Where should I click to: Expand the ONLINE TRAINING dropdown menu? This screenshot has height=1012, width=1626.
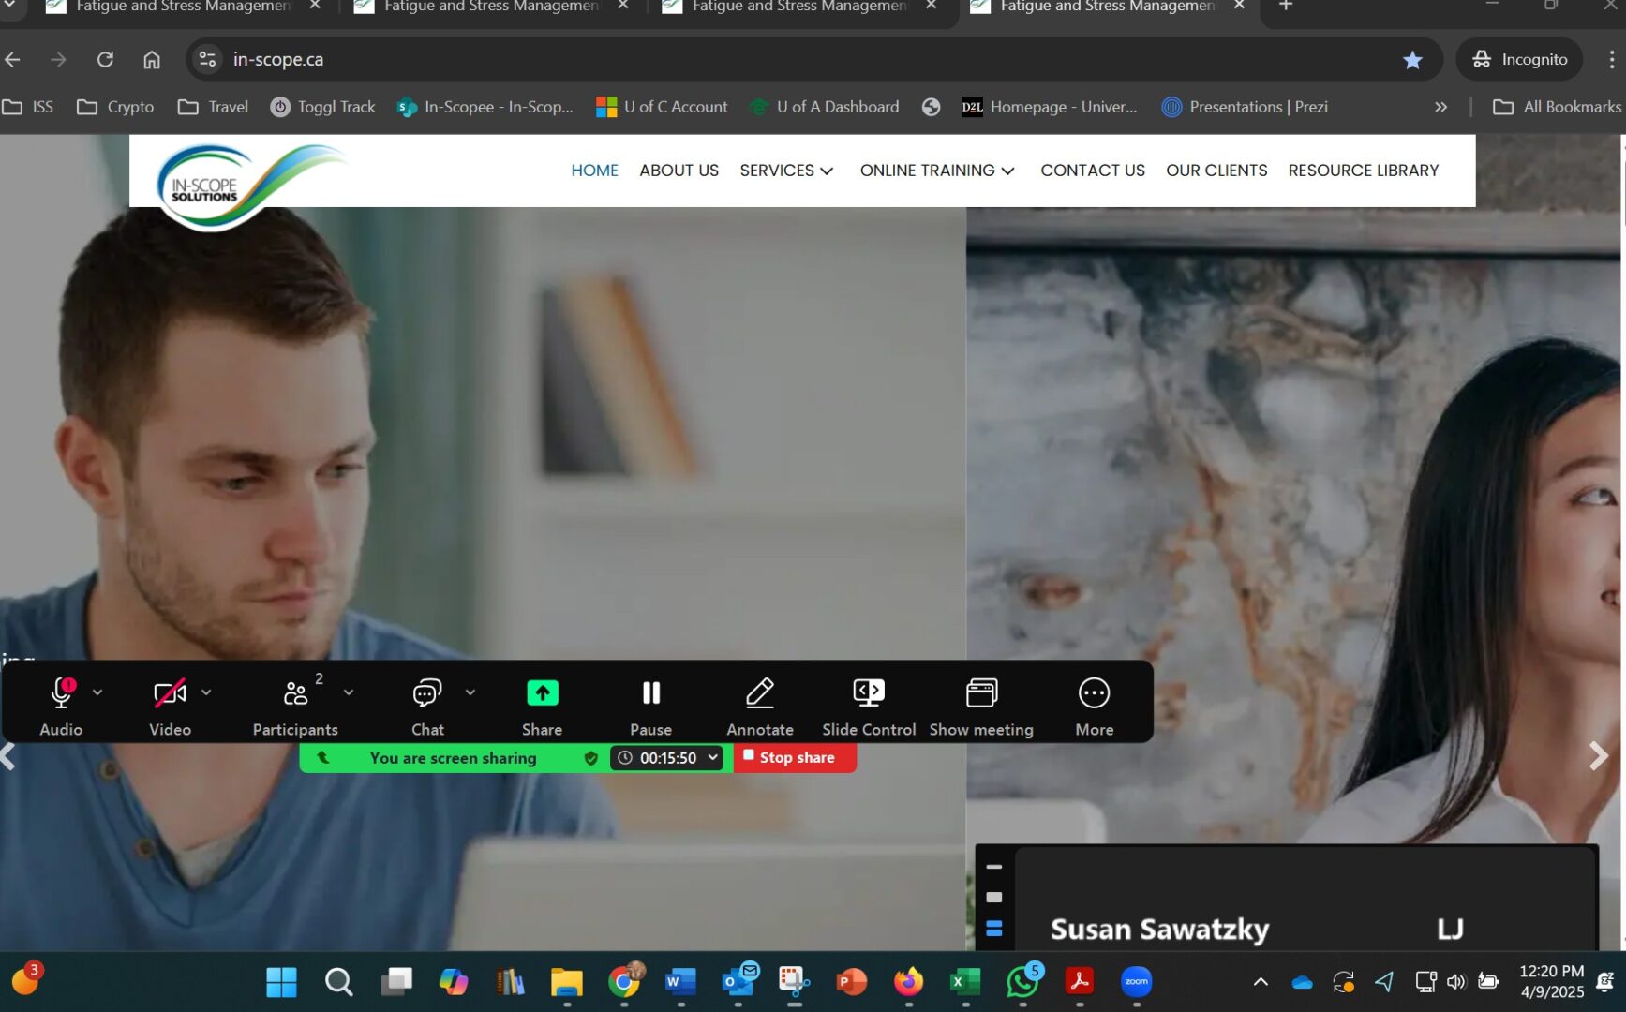click(936, 171)
